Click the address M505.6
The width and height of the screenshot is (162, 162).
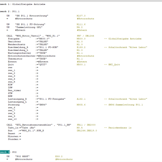(x=81, y=105)
